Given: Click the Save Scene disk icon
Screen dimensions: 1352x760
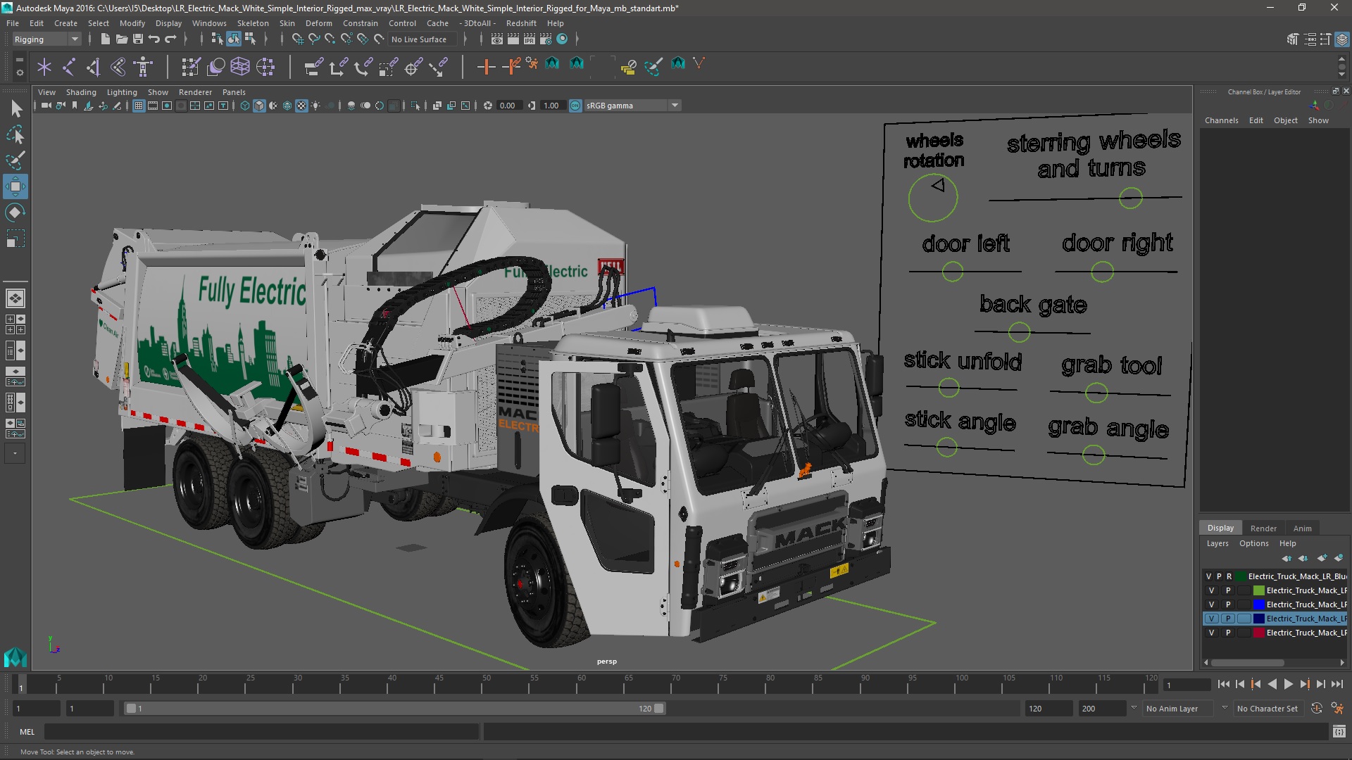Looking at the screenshot, I should point(138,39).
